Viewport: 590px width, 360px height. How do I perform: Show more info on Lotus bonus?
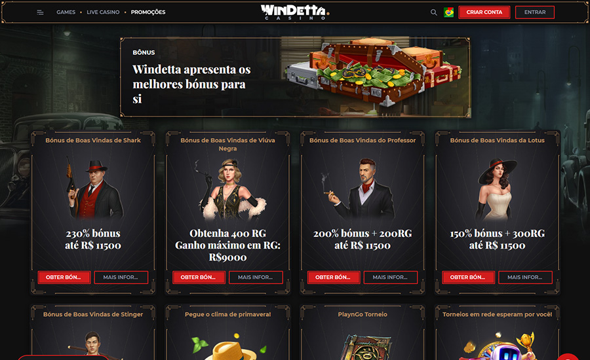coord(525,278)
